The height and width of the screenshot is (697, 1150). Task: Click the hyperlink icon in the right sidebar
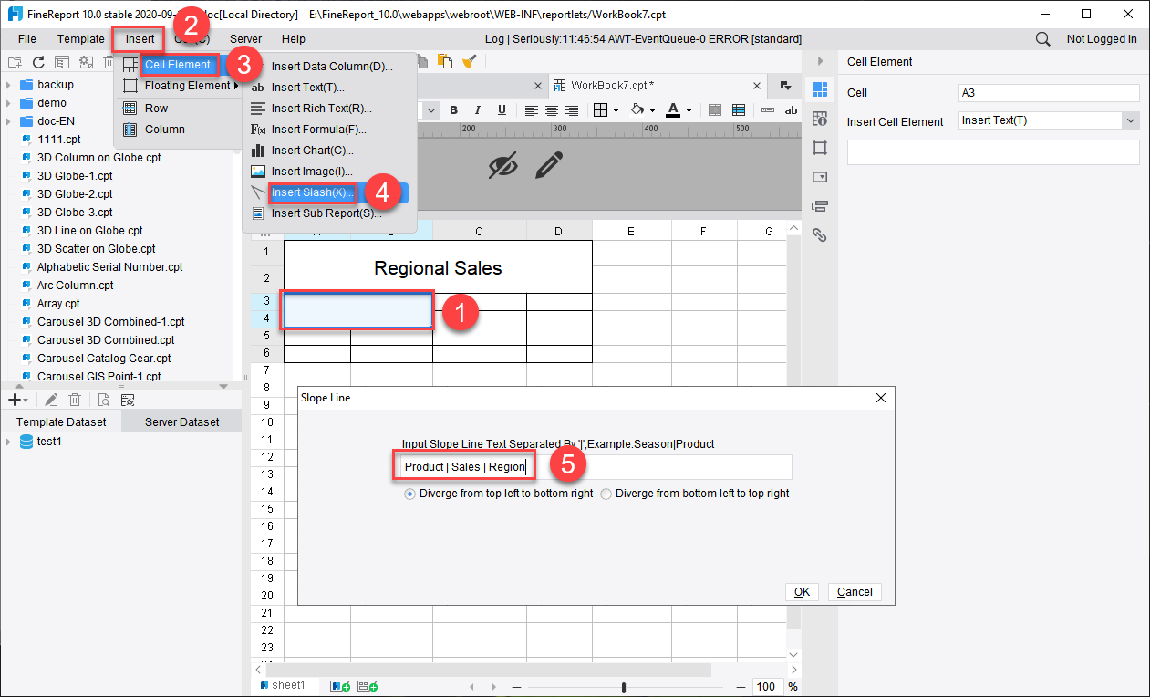pyautogui.click(x=819, y=234)
